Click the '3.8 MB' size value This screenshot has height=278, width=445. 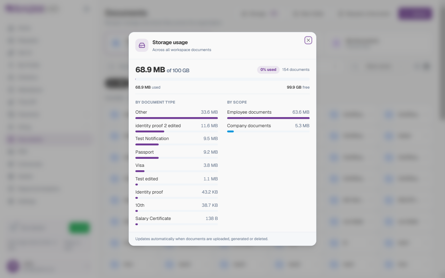click(211, 165)
